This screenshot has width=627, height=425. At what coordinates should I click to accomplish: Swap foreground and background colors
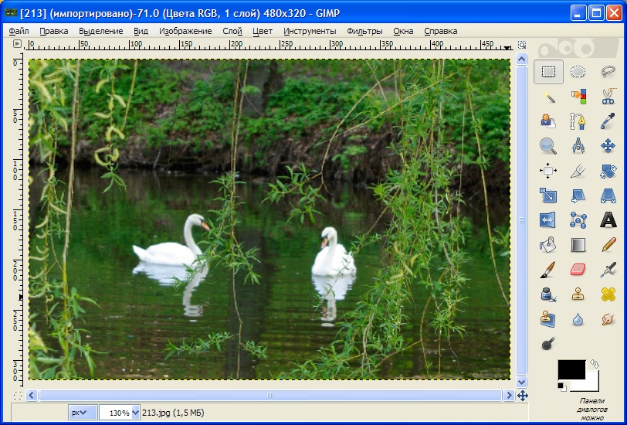click(x=593, y=363)
